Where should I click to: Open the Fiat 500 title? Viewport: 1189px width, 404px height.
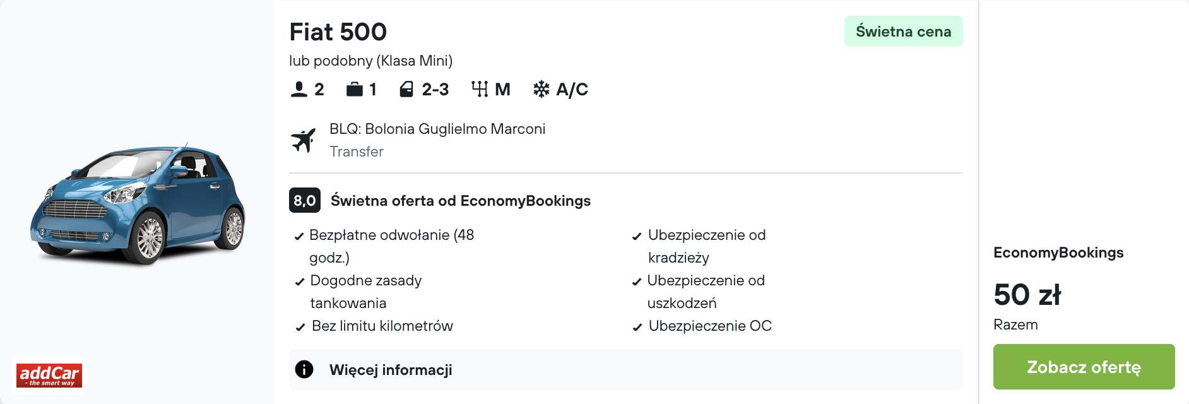coord(338,32)
